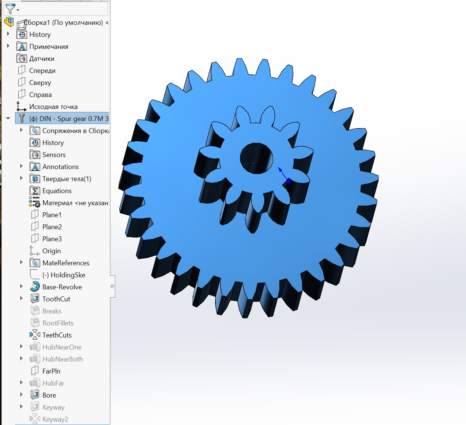This screenshot has height=425, width=466.
Task: Click the Материал material icon
Action: click(x=35, y=203)
